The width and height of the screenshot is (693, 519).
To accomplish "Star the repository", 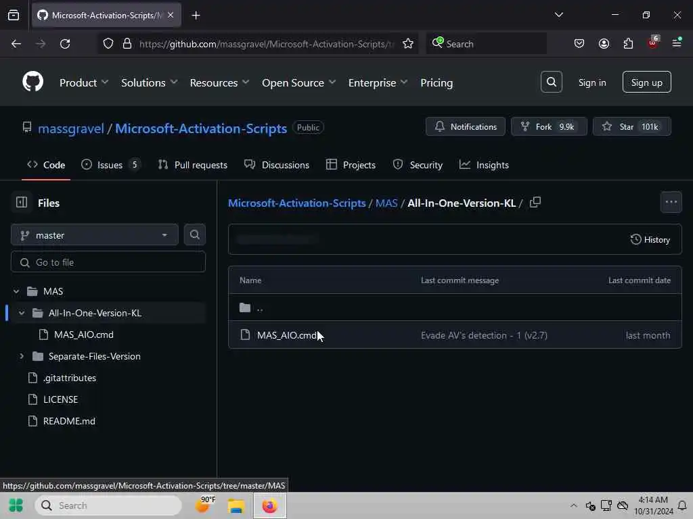I will pyautogui.click(x=632, y=126).
